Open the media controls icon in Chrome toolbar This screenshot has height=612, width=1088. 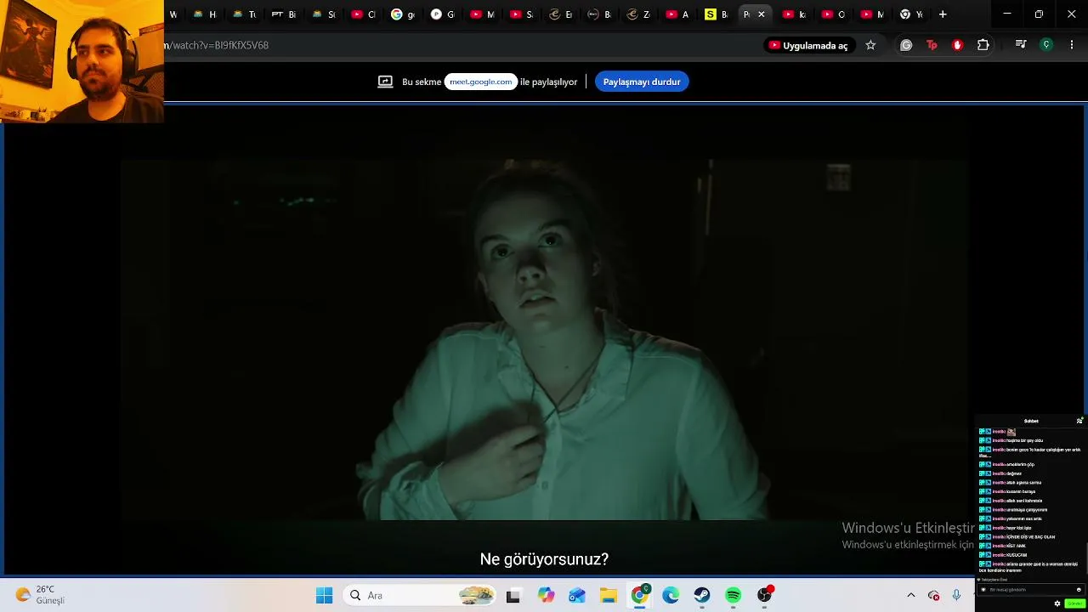point(1021,45)
